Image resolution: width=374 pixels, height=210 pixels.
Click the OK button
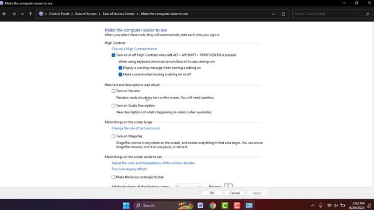[212, 193]
